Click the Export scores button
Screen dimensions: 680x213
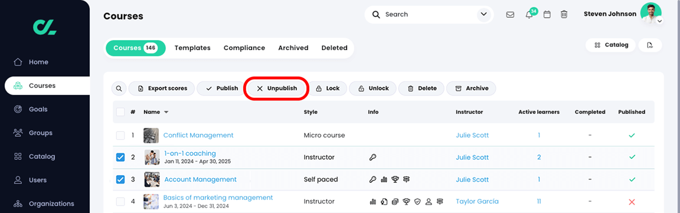[162, 89]
